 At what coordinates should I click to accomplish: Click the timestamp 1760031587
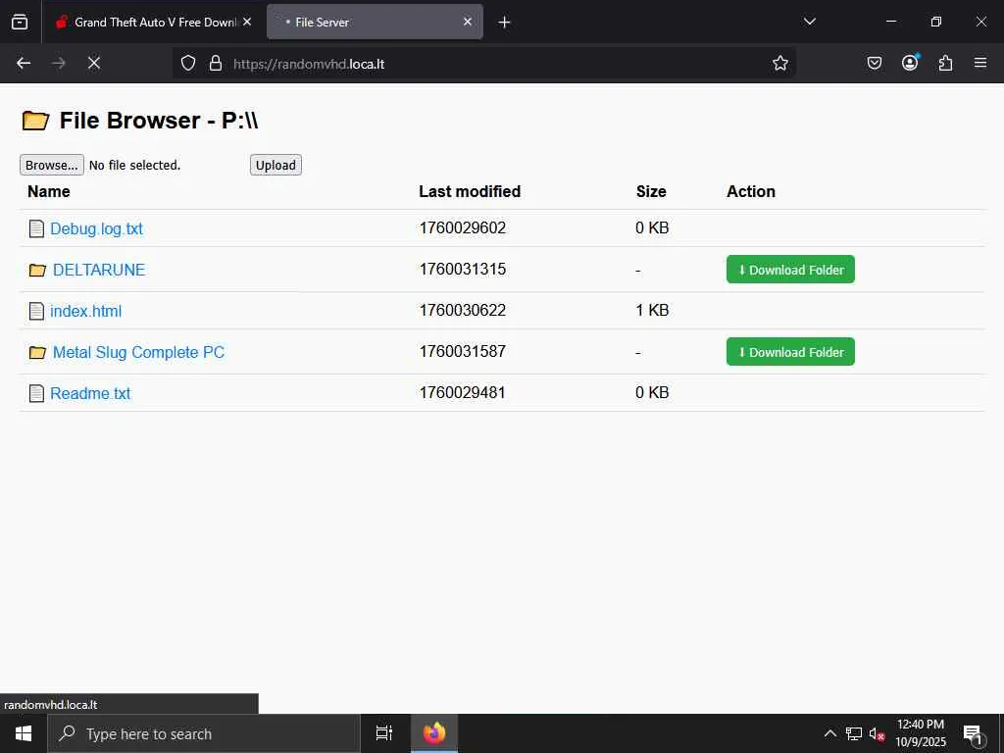[x=463, y=351]
